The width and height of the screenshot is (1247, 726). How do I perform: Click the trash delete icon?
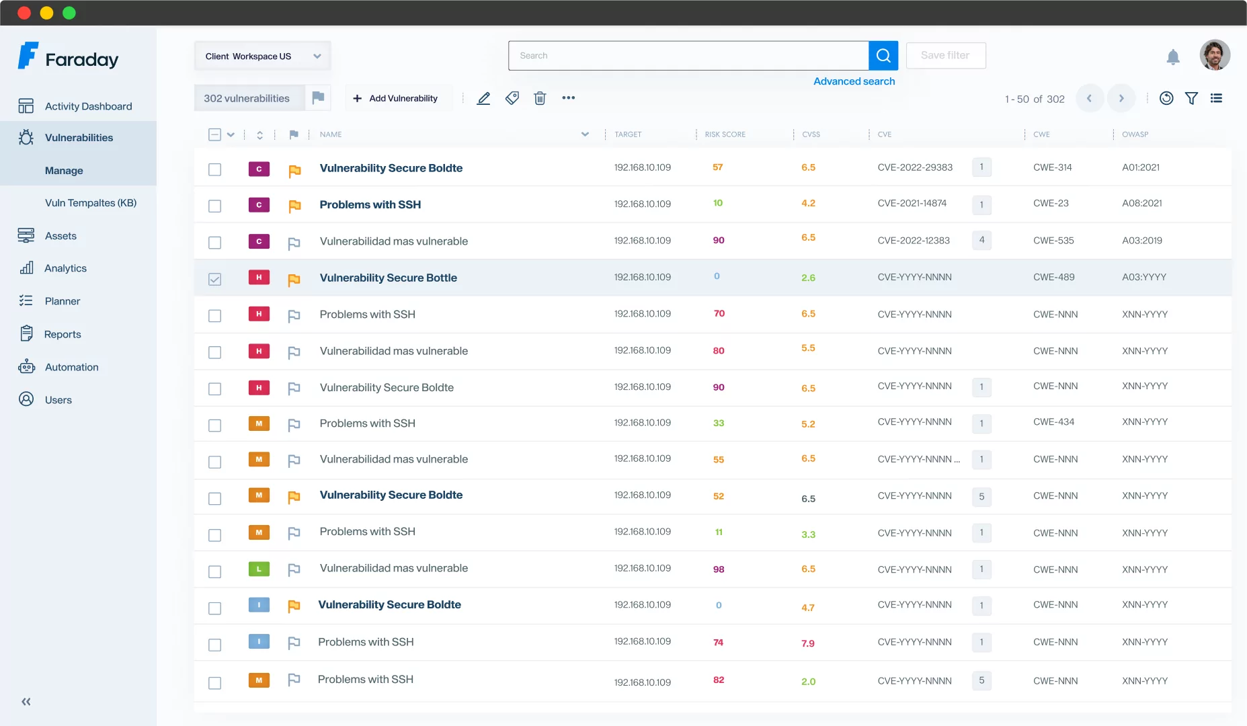pyautogui.click(x=540, y=98)
